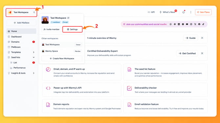Dismiss the Certified Deliverability Expert banner
Screen dimensions: 220x123
pos(202,53)
